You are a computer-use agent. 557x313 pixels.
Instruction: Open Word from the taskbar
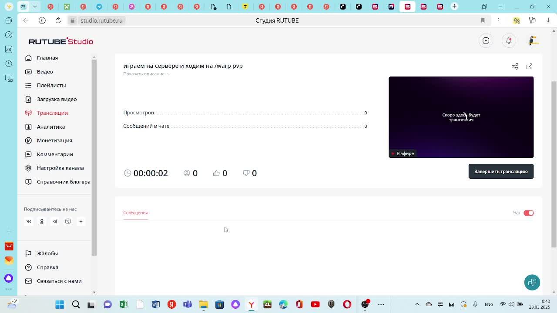[155, 304]
